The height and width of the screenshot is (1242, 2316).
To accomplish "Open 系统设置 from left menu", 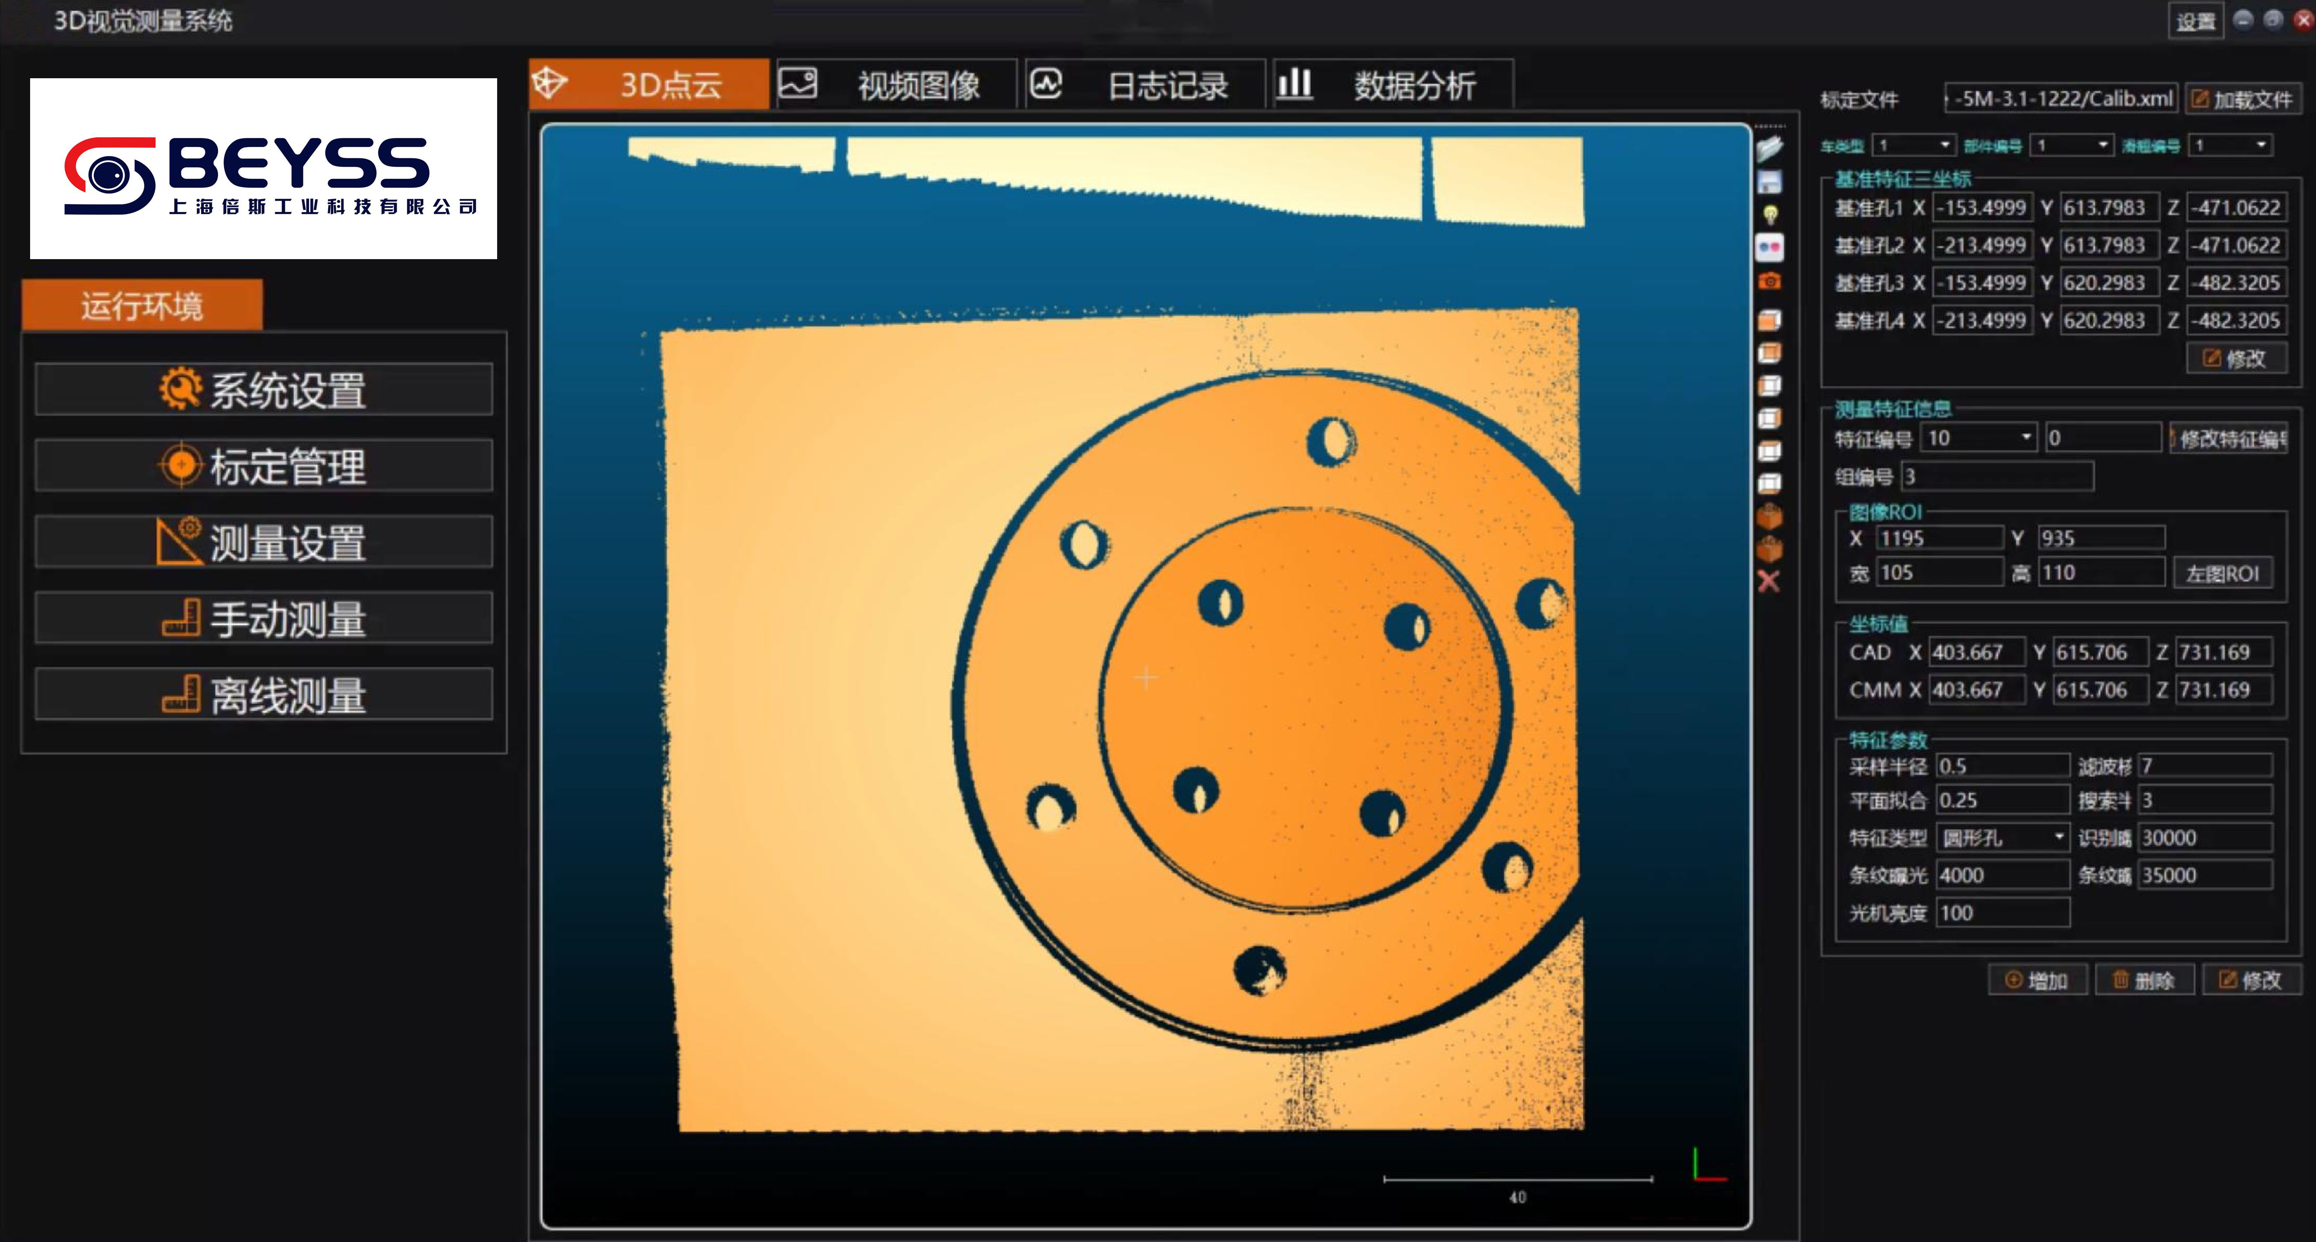I will point(264,389).
